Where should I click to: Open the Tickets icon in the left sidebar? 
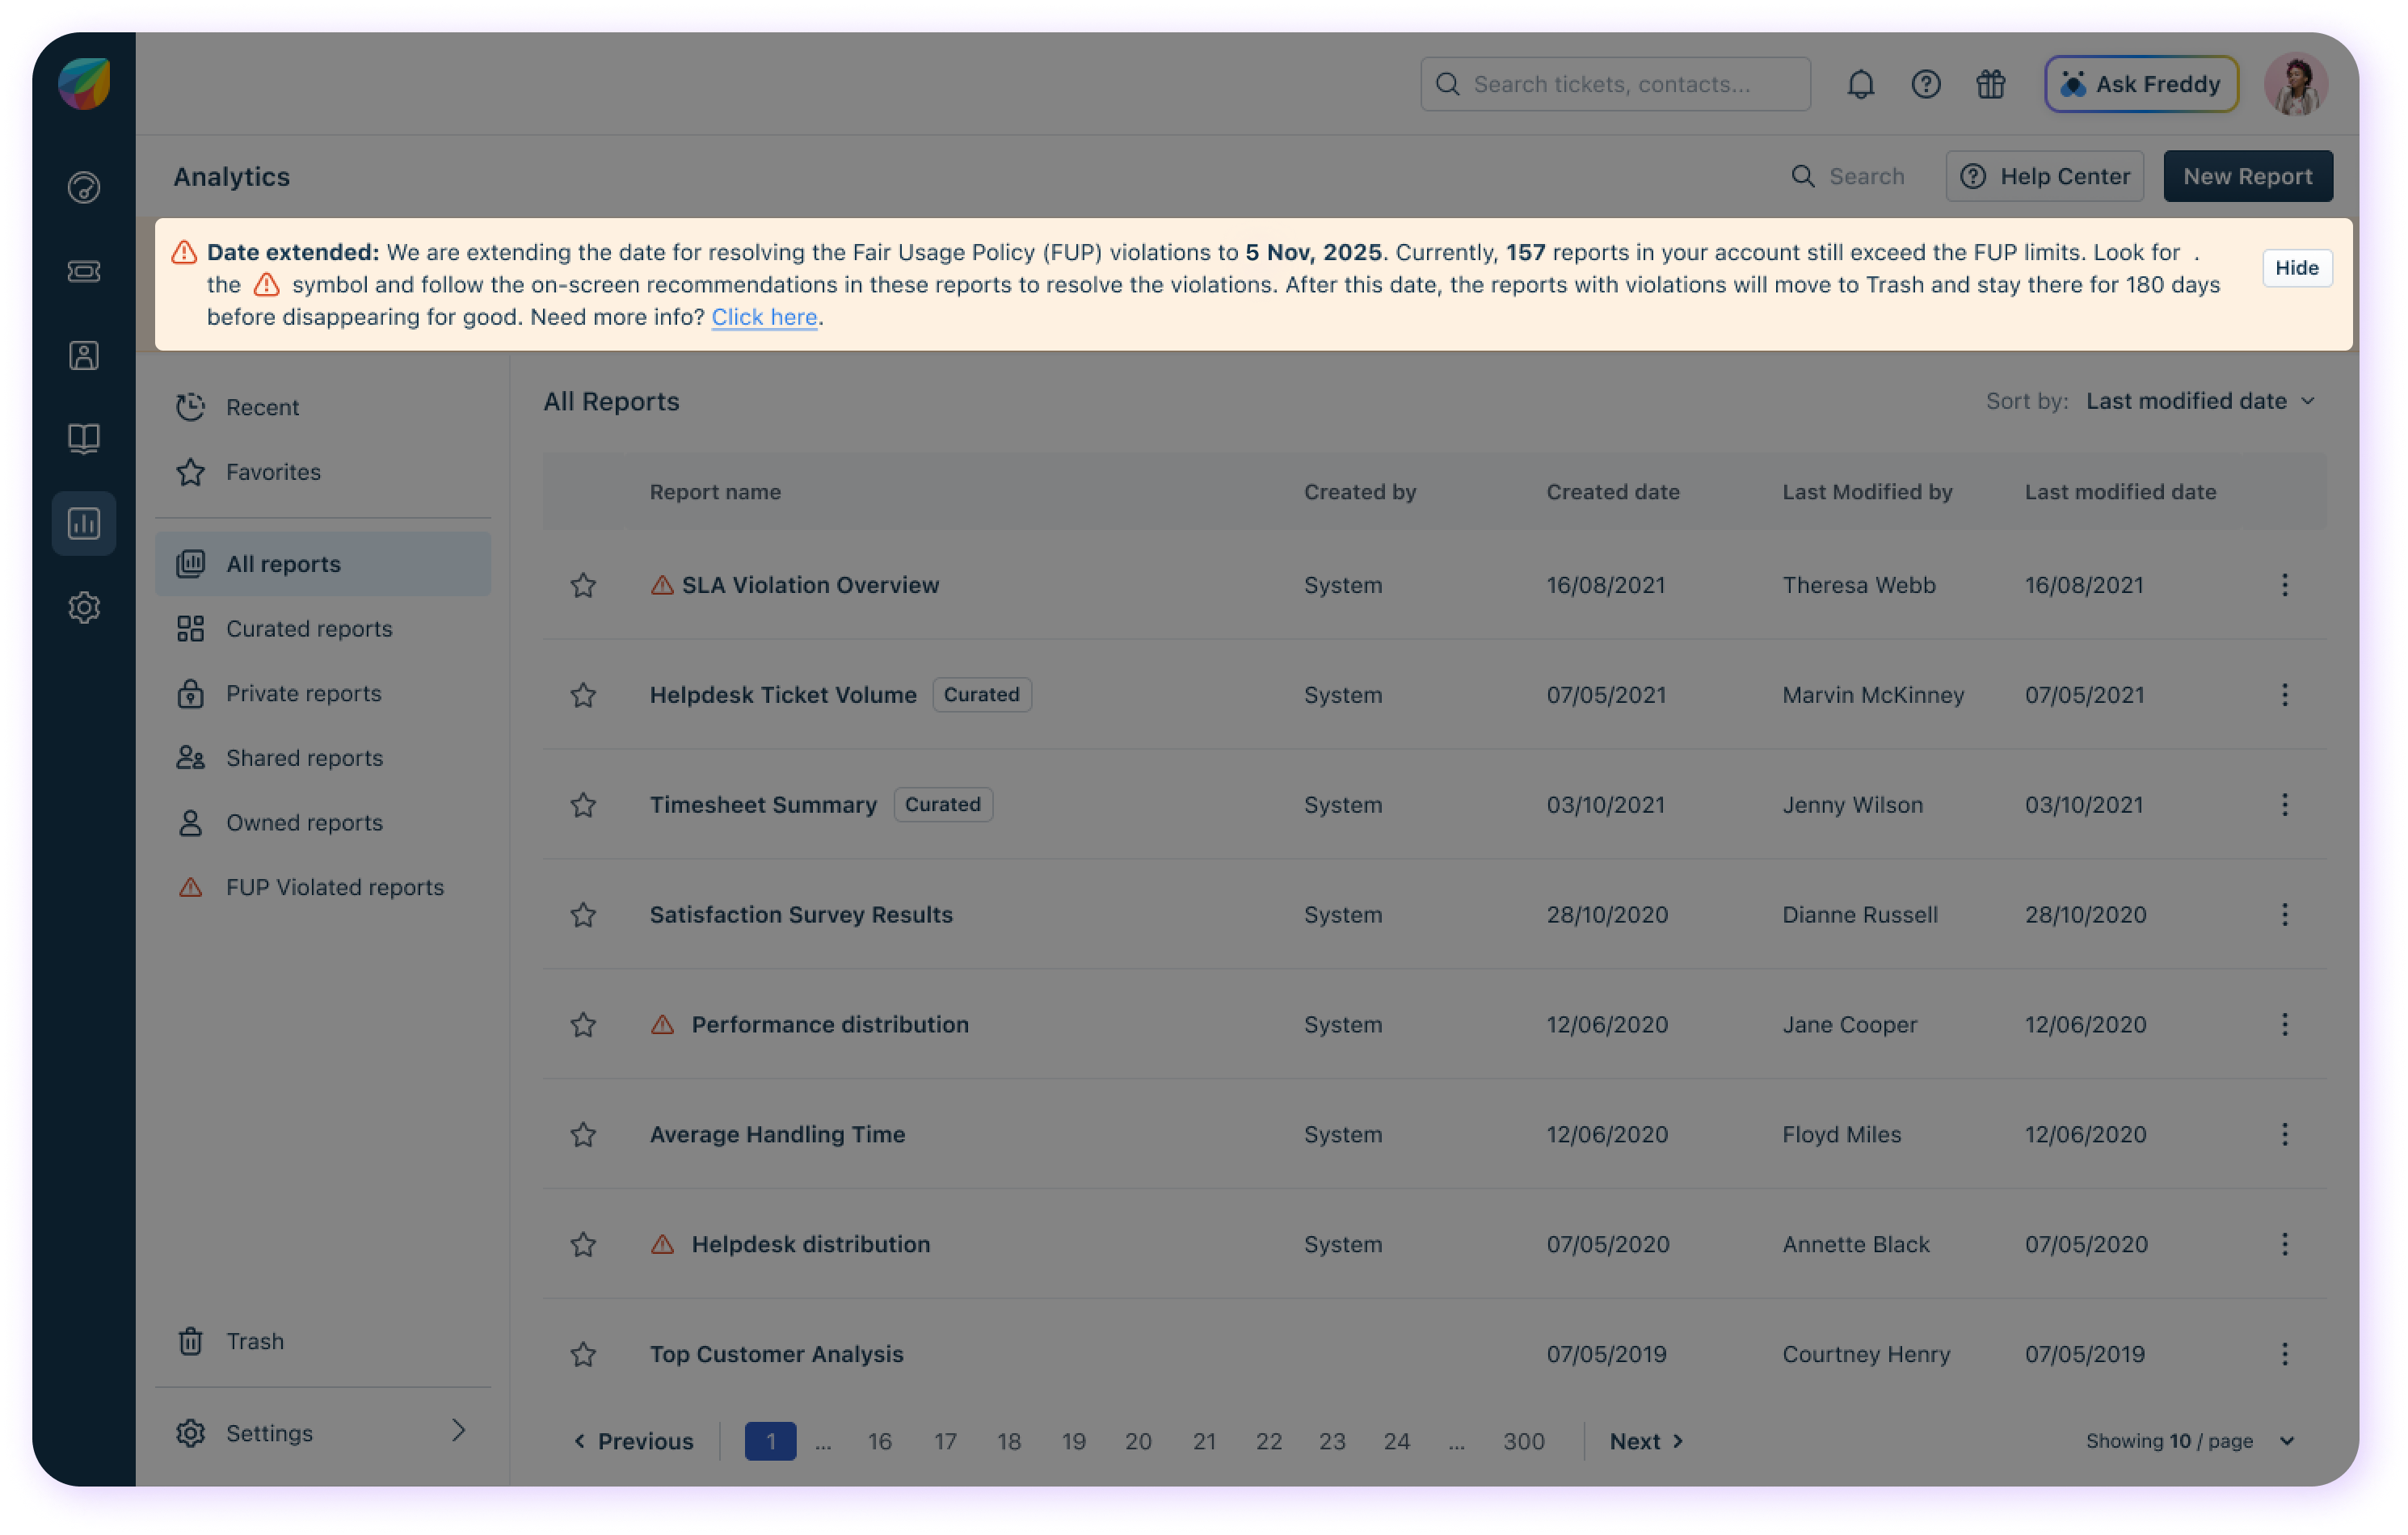pos(84,271)
